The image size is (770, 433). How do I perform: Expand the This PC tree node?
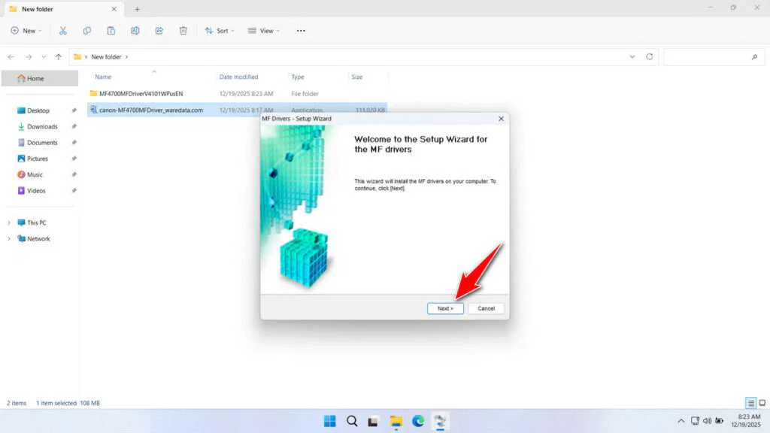pos(9,223)
